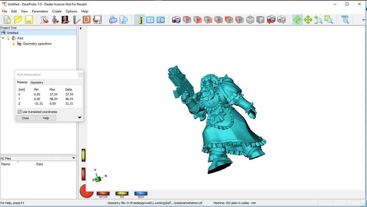The height and width of the screenshot is (207, 367).
Task: Open the view with magnifier list icon
Action: coord(161,20)
